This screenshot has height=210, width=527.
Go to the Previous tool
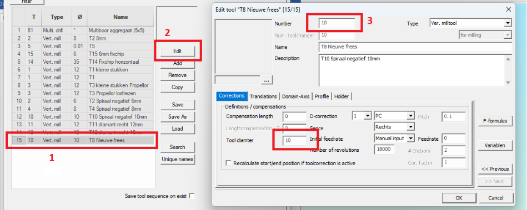click(x=495, y=169)
